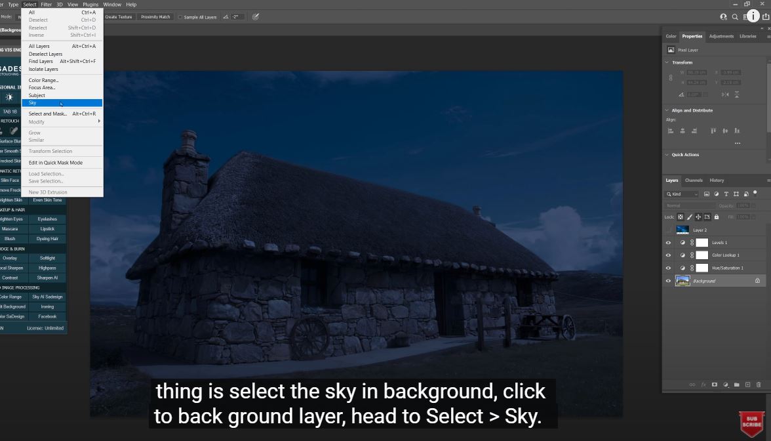Collapse the Transform section
Image resolution: width=771 pixels, height=441 pixels.
[x=667, y=62]
